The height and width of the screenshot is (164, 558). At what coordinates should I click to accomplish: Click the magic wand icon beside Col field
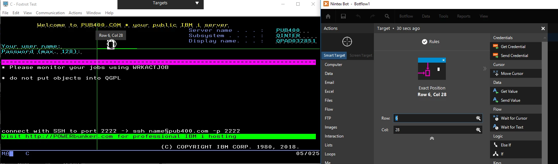(x=478, y=130)
